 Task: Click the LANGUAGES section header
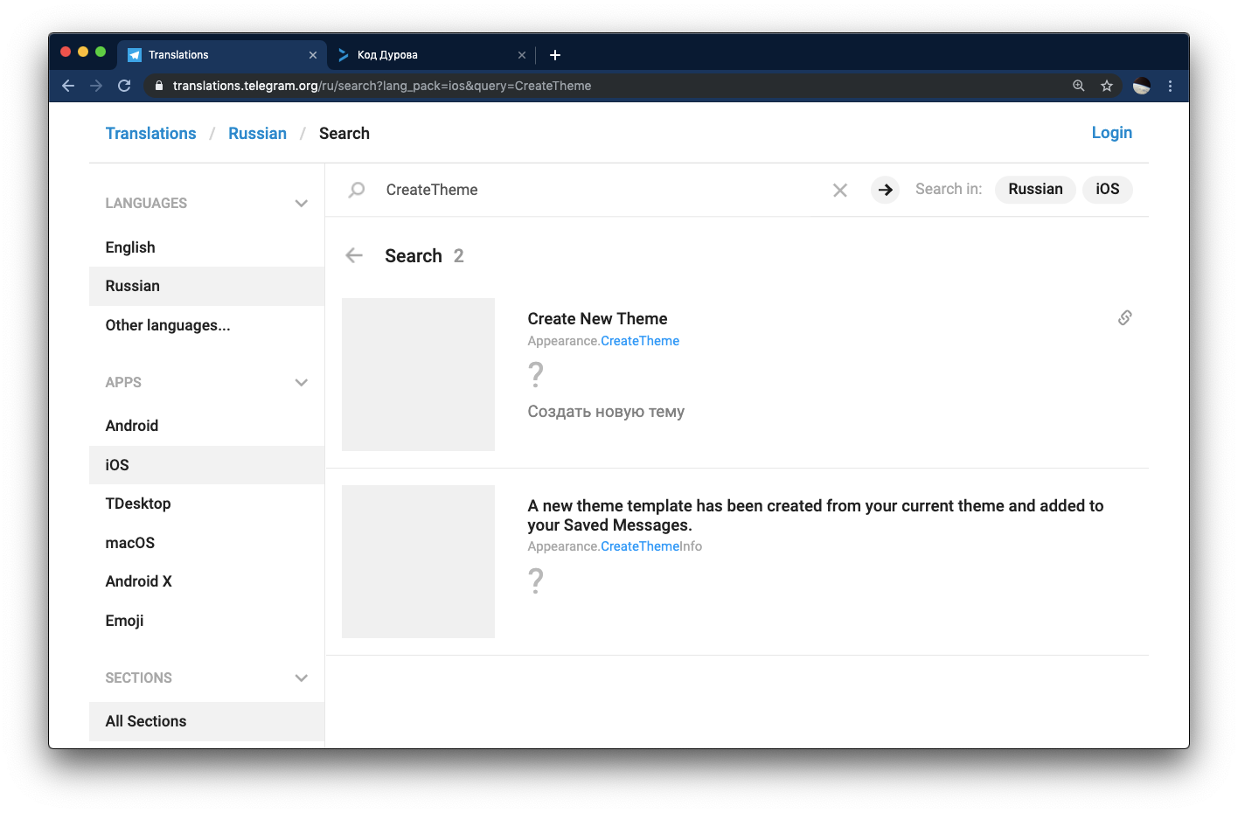point(146,204)
